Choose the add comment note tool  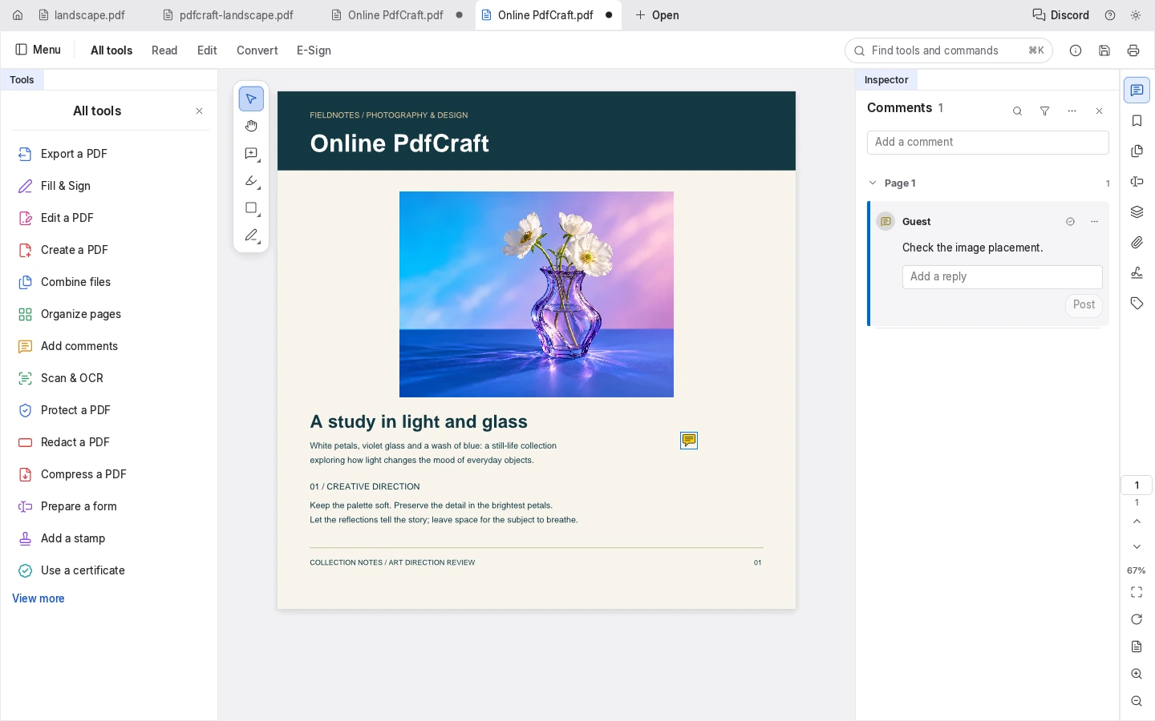pyautogui.click(x=251, y=154)
